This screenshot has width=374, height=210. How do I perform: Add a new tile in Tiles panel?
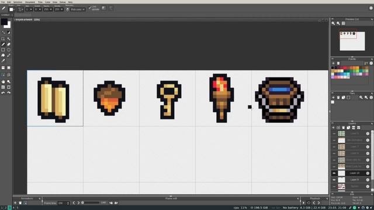point(333,97)
